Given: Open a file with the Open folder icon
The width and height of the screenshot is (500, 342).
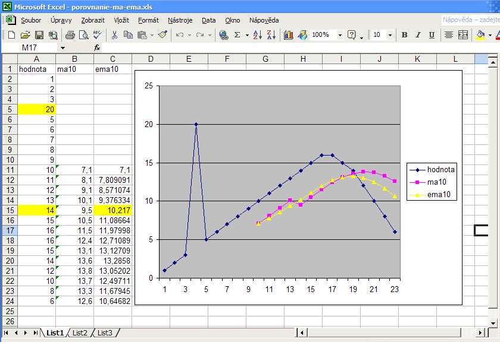Looking at the screenshot, I should click(x=25, y=34).
